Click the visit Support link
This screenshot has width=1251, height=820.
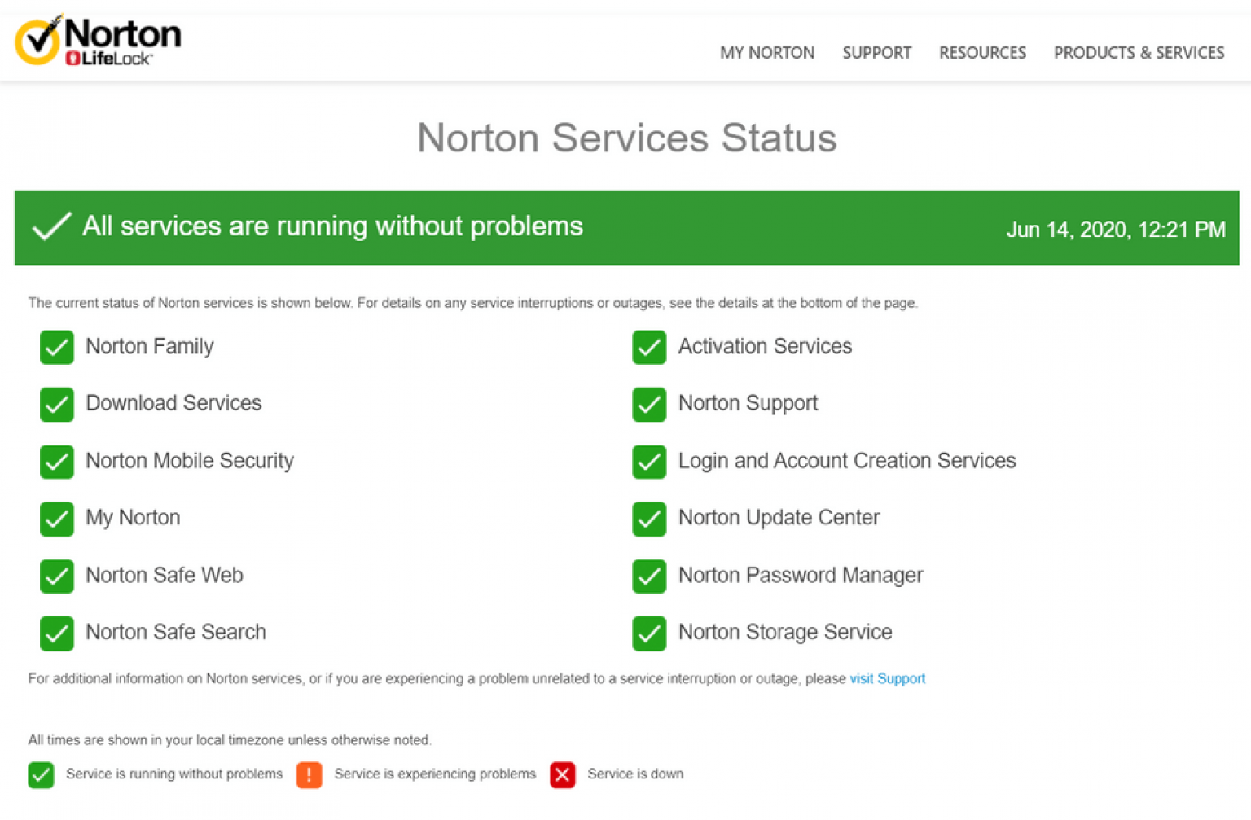pyautogui.click(x=887, y=678)
